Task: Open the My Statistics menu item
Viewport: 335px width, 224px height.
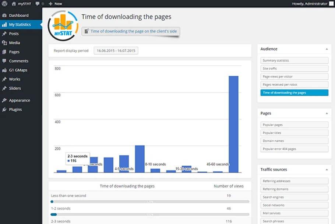Action: (20, 25)
